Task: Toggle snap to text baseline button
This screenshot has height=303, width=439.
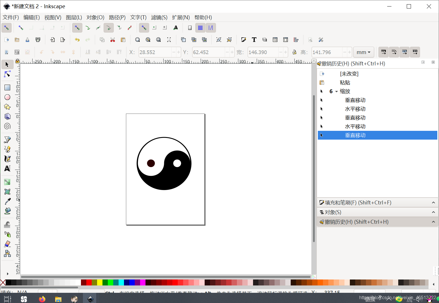Action: coord(175,28)
